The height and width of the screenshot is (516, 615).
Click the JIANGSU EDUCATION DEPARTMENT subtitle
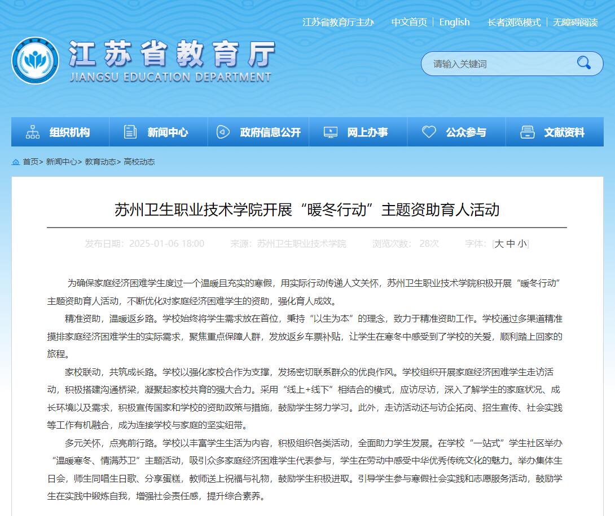(170, 77)
